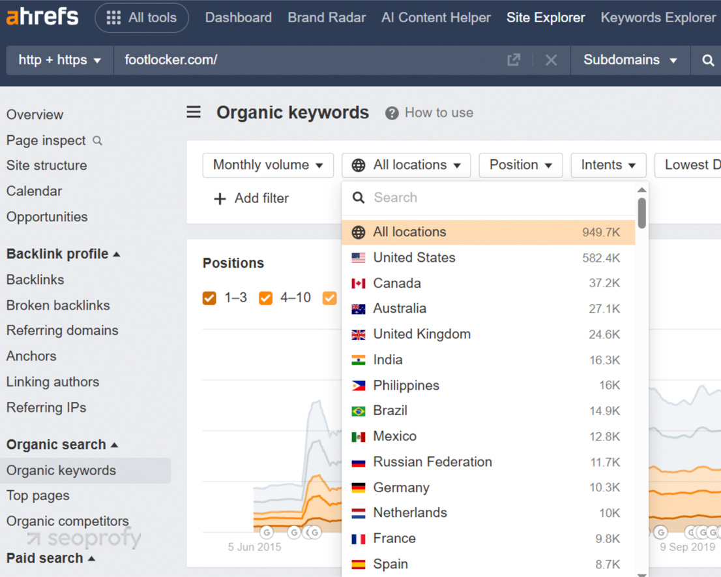Open Anchors in the sidebar
721x577 pixels.
(31, 356)
